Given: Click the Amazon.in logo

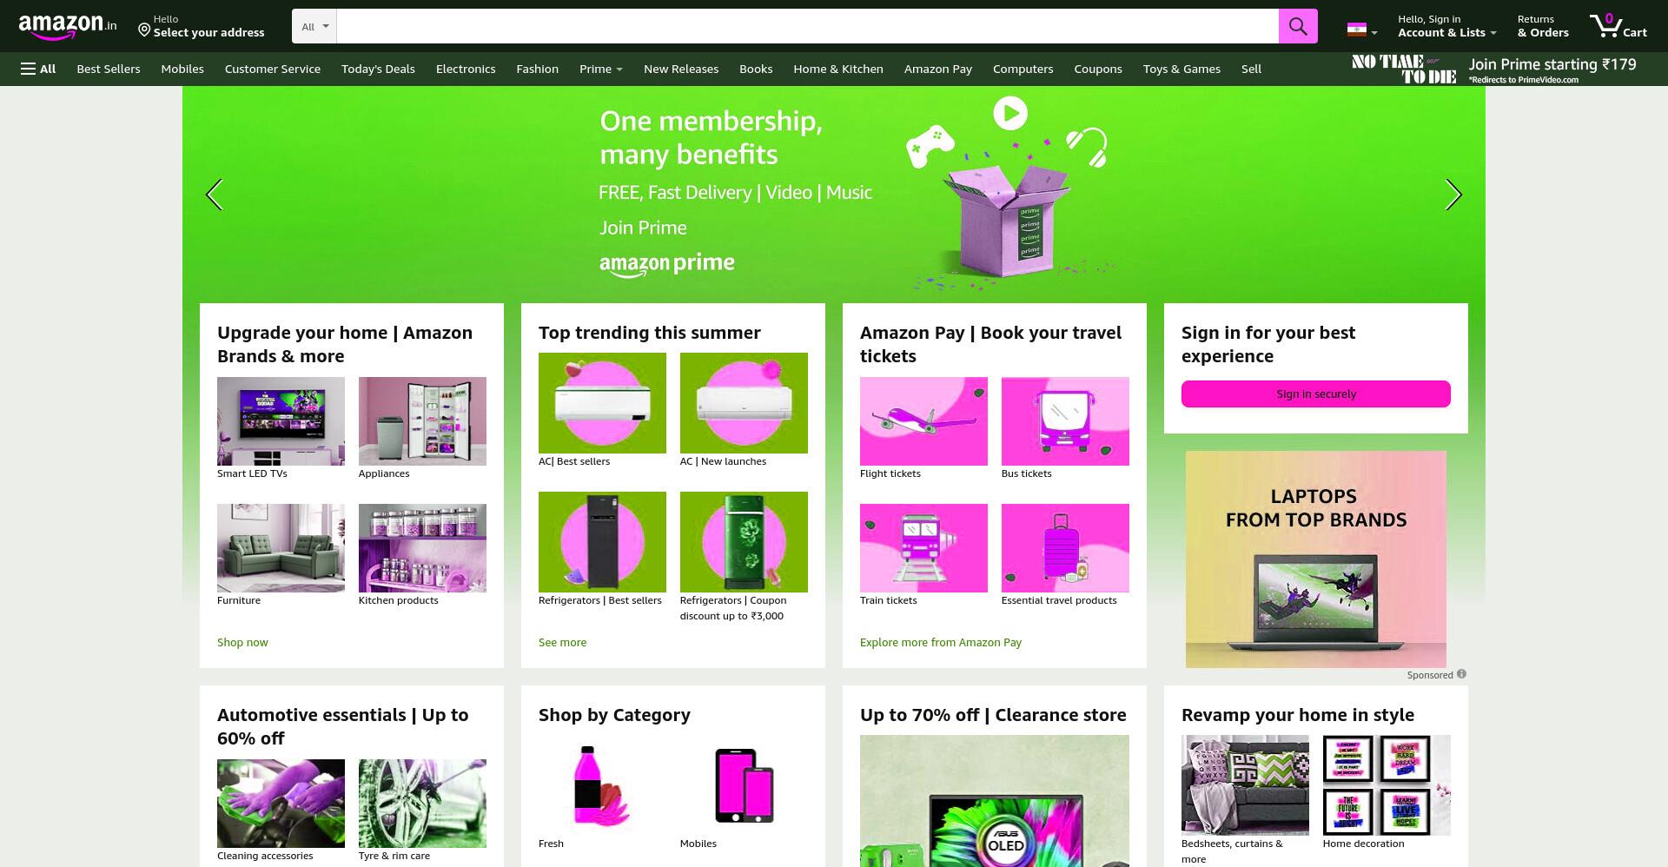Looking at the screenshot, I should 68,27.
